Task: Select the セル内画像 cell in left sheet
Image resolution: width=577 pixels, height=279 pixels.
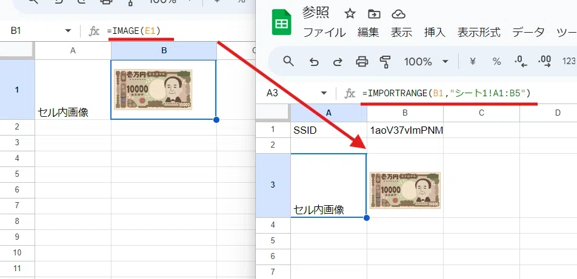Action: [73, 90]
